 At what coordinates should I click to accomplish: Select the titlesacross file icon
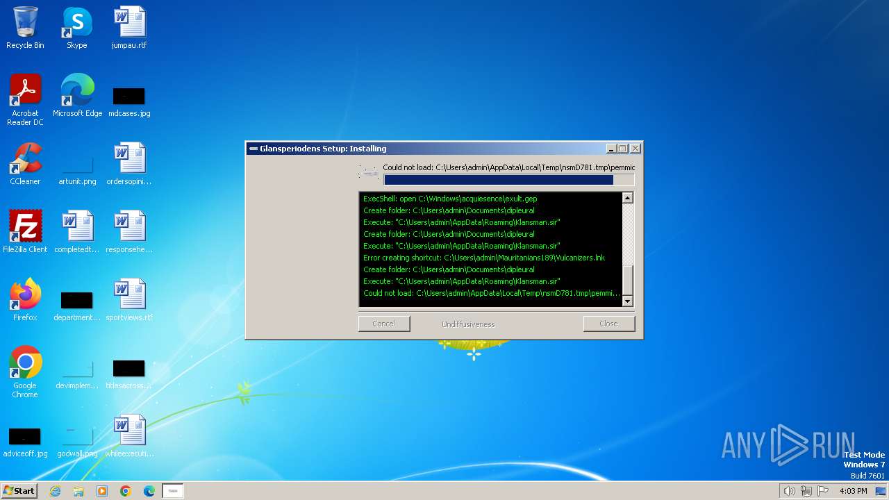pyautogui.click(x=129, y=374)
